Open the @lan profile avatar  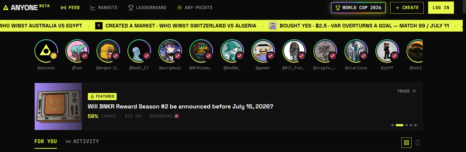pyautogui.click(x=77, y=51)
